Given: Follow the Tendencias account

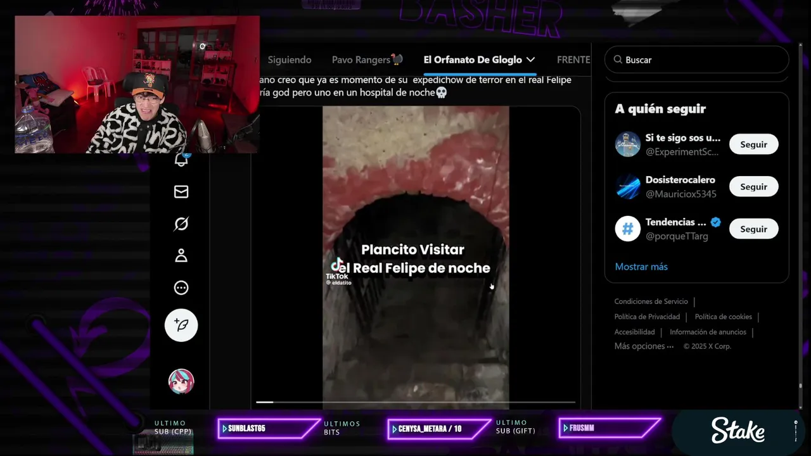Looking at the screenshot, I should (754, 229).
